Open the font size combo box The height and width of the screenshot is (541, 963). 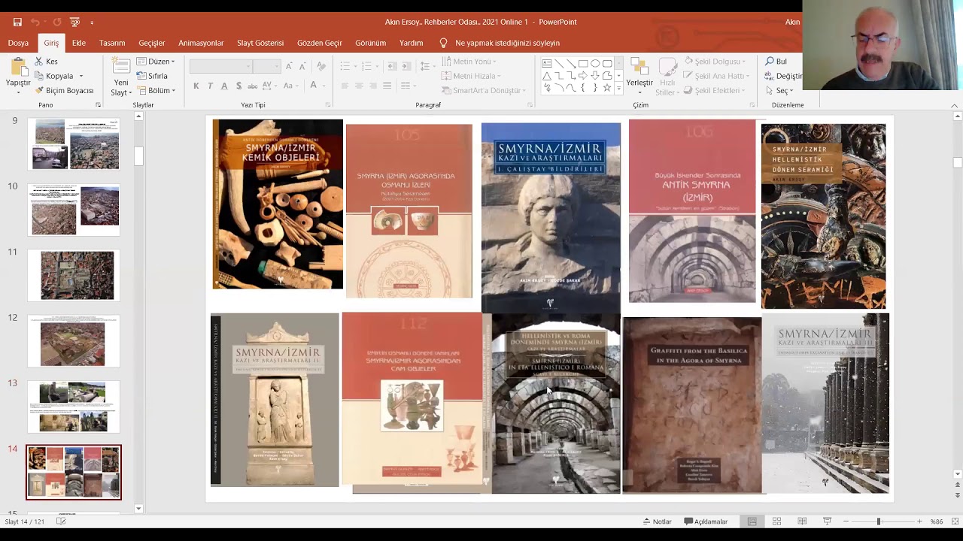266,66
